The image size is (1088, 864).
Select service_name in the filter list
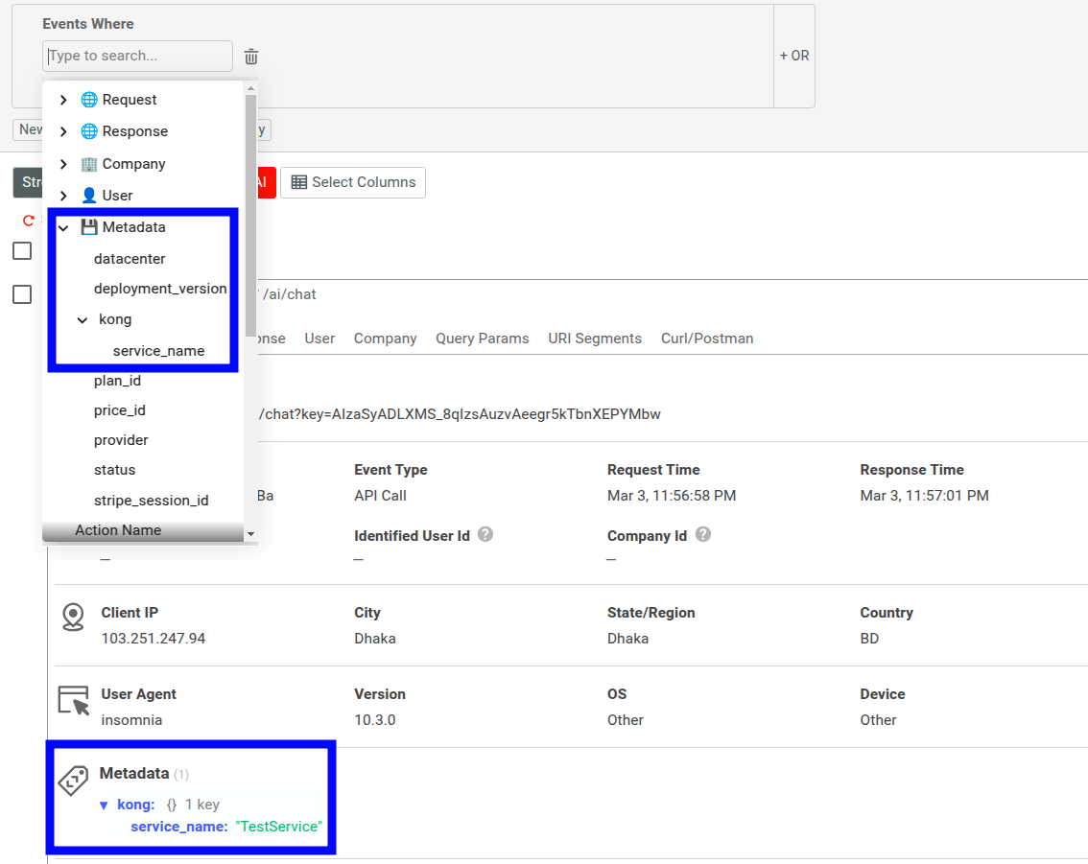[x=158, y=351]
